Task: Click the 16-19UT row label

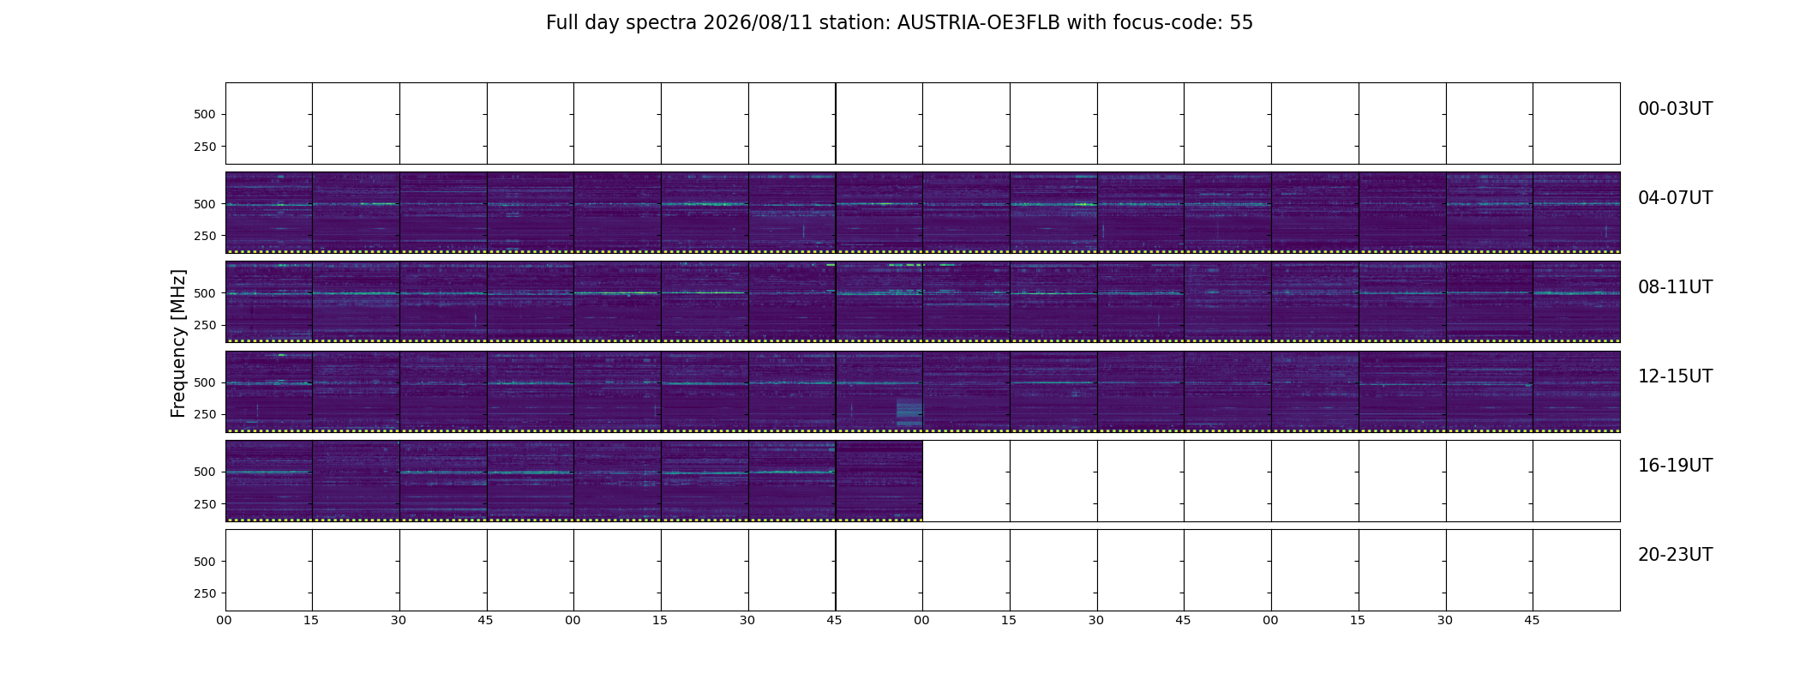Action: 1675,466
